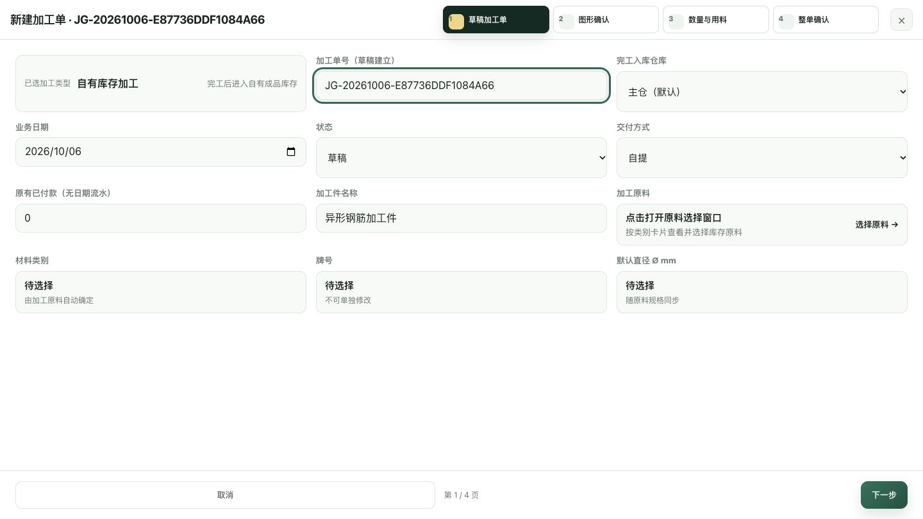Go to step 4 整单确认
923x519 pixels.
[x=826, y=20]
